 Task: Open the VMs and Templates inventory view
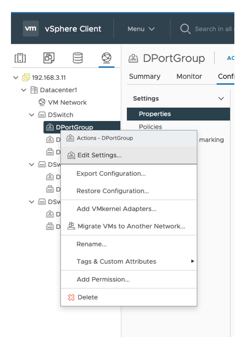click(49, 58)
